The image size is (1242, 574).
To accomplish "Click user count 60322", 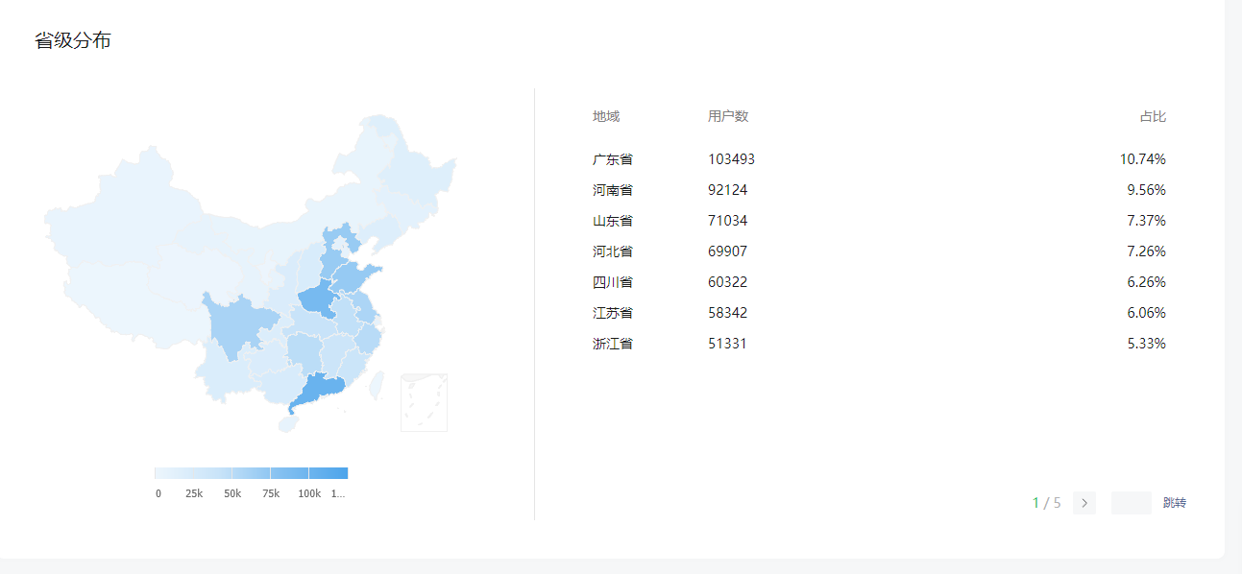I will [x=728, y=282].
